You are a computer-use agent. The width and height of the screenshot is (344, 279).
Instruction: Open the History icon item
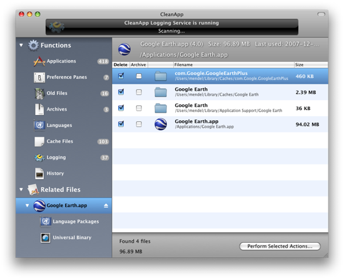39,173
